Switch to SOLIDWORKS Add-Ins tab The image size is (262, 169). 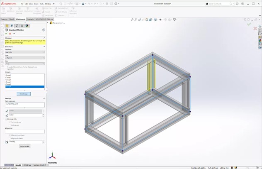pyautogui.click(x=44, y=19)
